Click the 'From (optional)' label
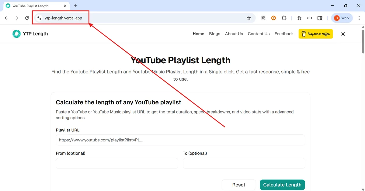365x191 pixels. [71, 153]
